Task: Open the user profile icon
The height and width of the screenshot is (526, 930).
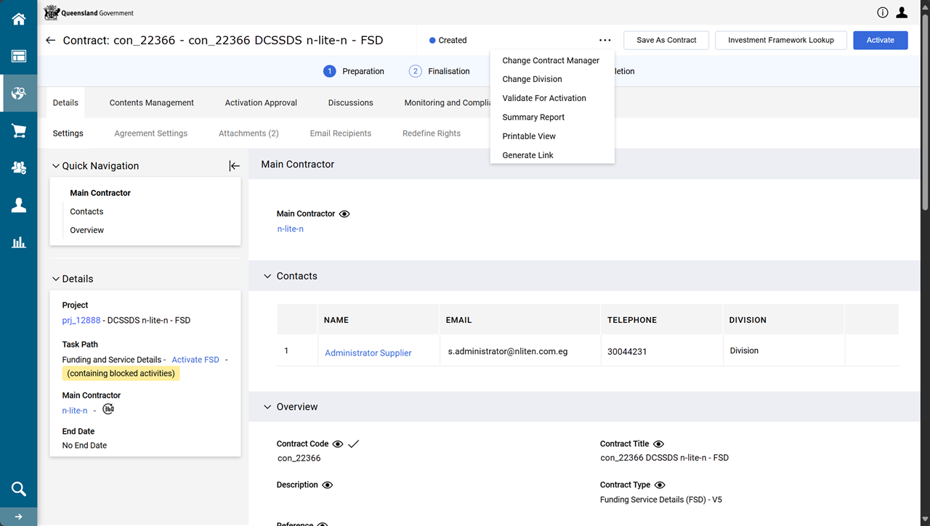Action: pyautogui.click(x=902, y=12)
